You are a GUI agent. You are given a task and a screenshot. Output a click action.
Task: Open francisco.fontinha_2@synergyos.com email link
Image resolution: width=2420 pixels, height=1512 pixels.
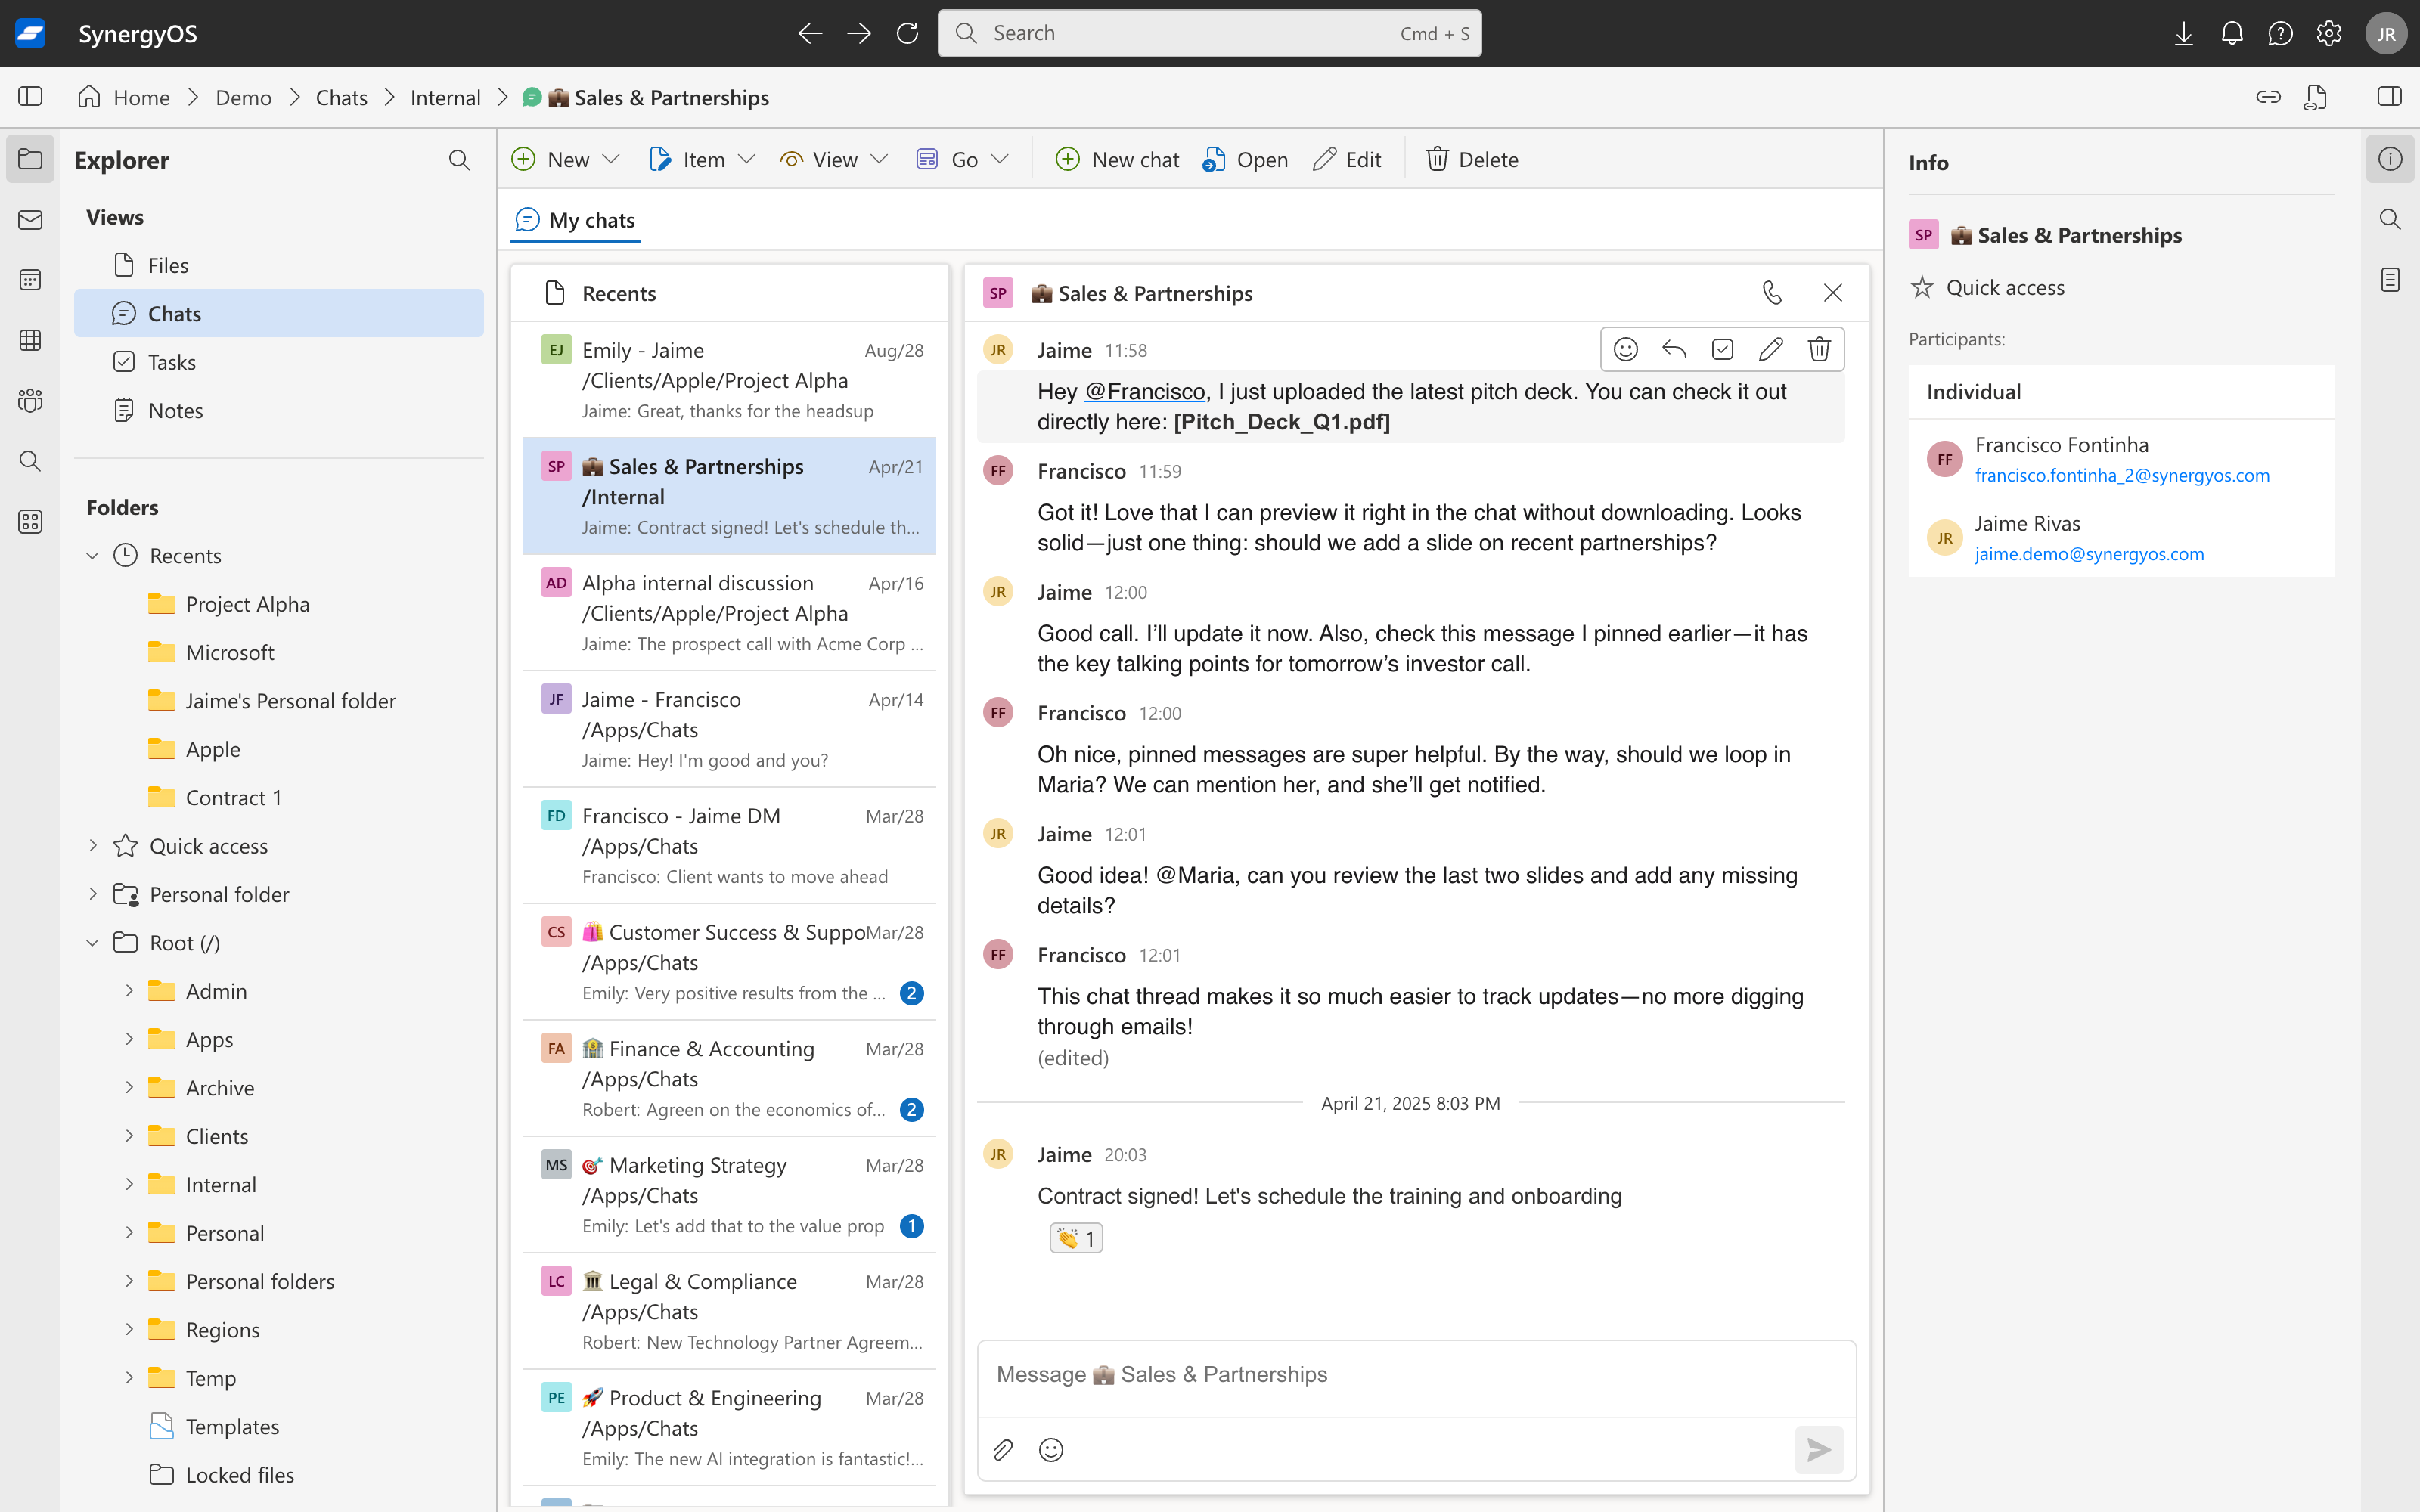2122,476
